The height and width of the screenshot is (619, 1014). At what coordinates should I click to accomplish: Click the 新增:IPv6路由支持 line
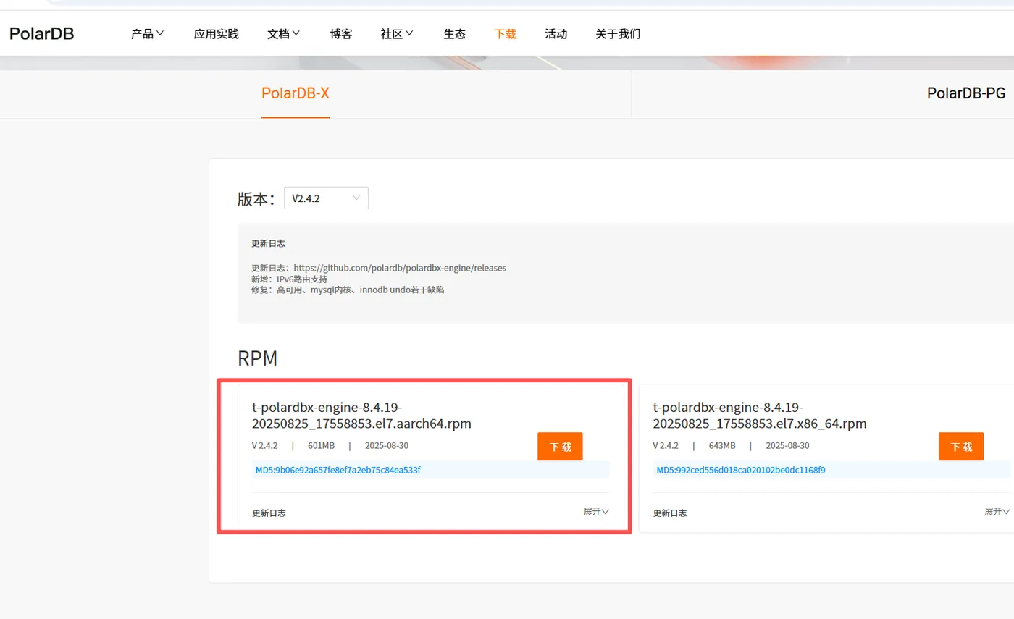pos(290,279)
